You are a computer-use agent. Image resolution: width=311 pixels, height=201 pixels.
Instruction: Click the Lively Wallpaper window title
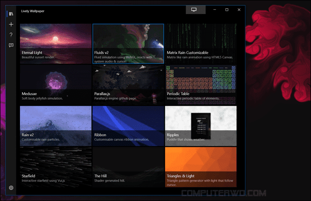point(33,11)
